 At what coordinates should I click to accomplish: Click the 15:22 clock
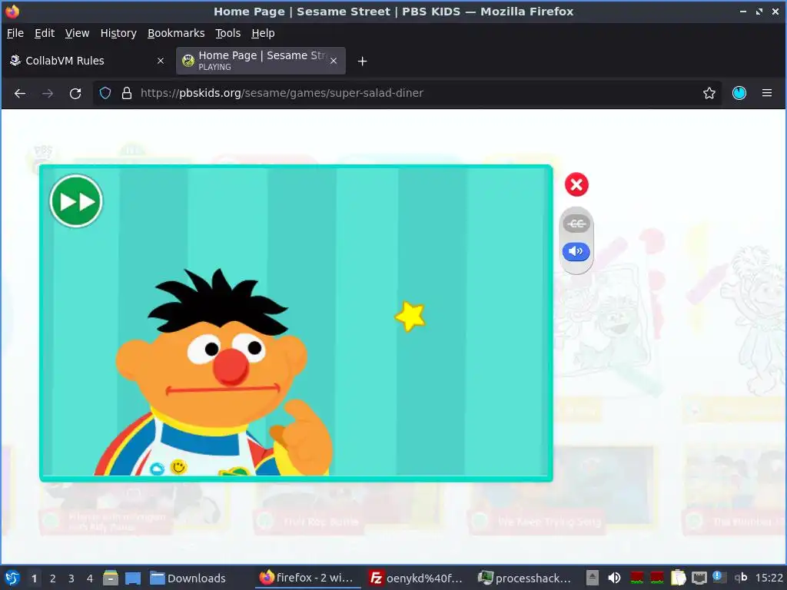(x=769, y=578)
